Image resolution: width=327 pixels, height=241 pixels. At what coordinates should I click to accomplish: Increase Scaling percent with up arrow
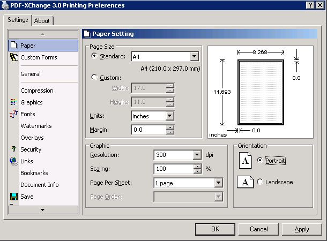197,166
